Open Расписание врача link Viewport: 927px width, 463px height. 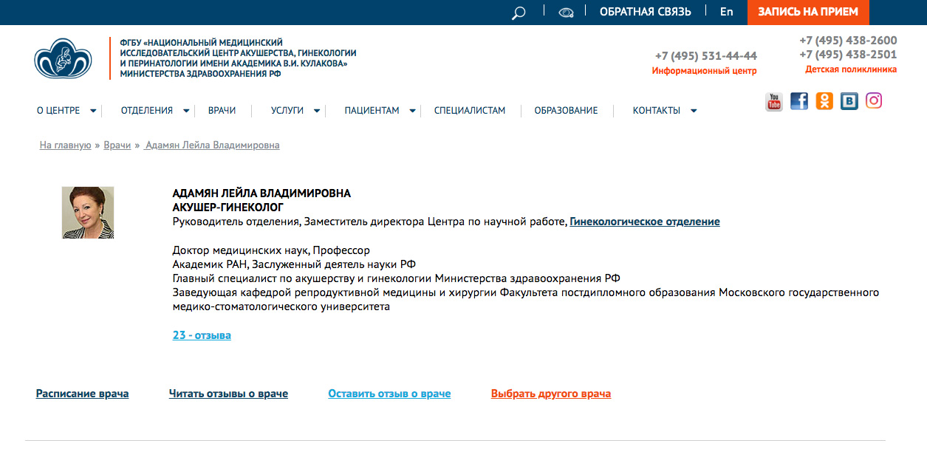[83, 394]
